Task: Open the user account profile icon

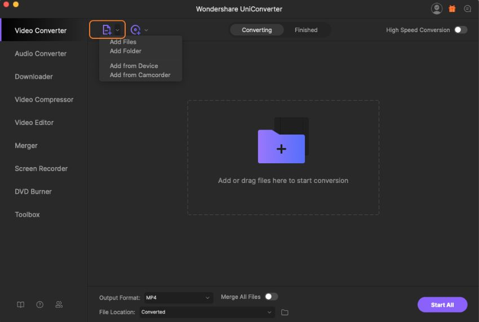Action: pos(437,8)
